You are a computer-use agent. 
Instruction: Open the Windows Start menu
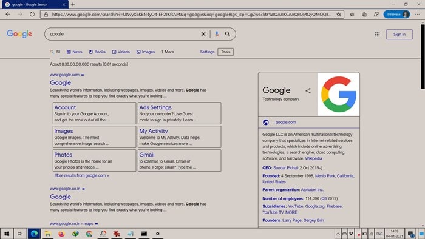7,234
